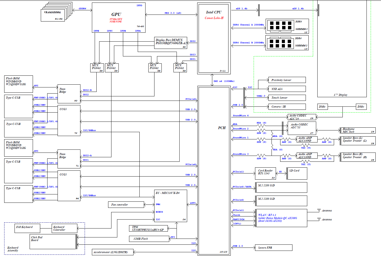Viewport: 381px width, 257px height.
Task: Click the SD Card block
Action: point(297,173)
